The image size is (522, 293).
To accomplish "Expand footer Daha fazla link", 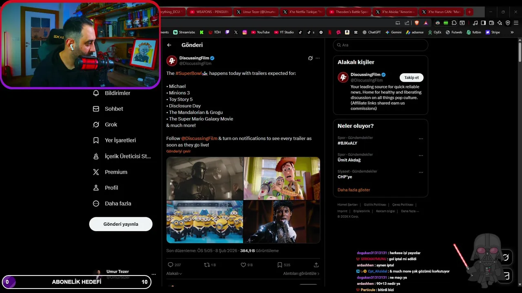I will point(410,211).
